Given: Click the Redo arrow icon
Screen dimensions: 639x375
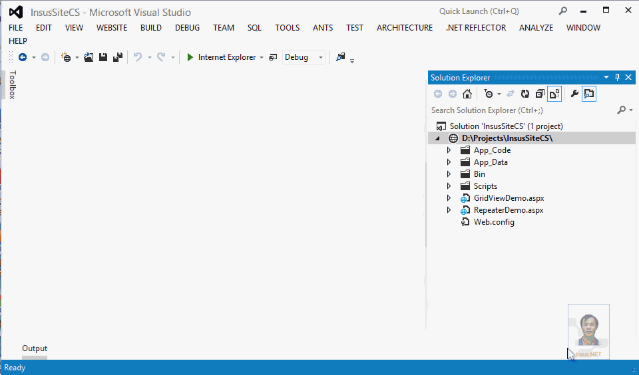Looking at the screenshot, I should (161, 57).
